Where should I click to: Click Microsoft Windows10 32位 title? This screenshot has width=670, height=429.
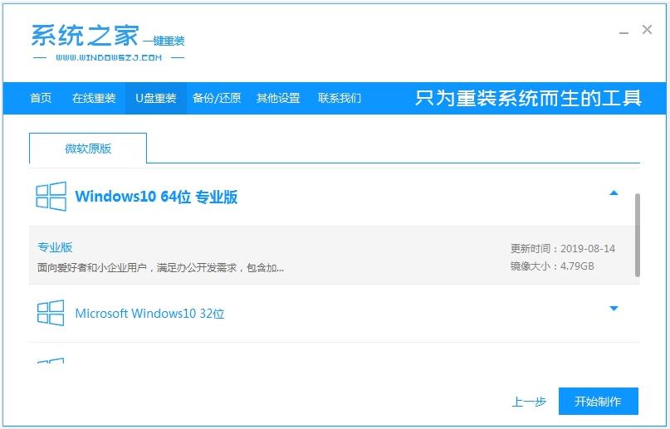tap(149, 314)
